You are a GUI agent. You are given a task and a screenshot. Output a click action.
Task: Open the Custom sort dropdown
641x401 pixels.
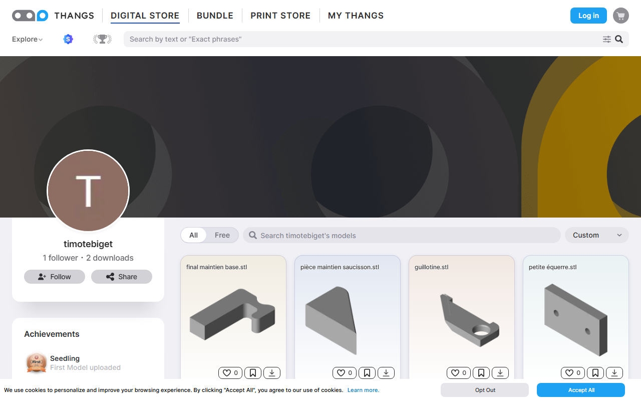[597, 235]
